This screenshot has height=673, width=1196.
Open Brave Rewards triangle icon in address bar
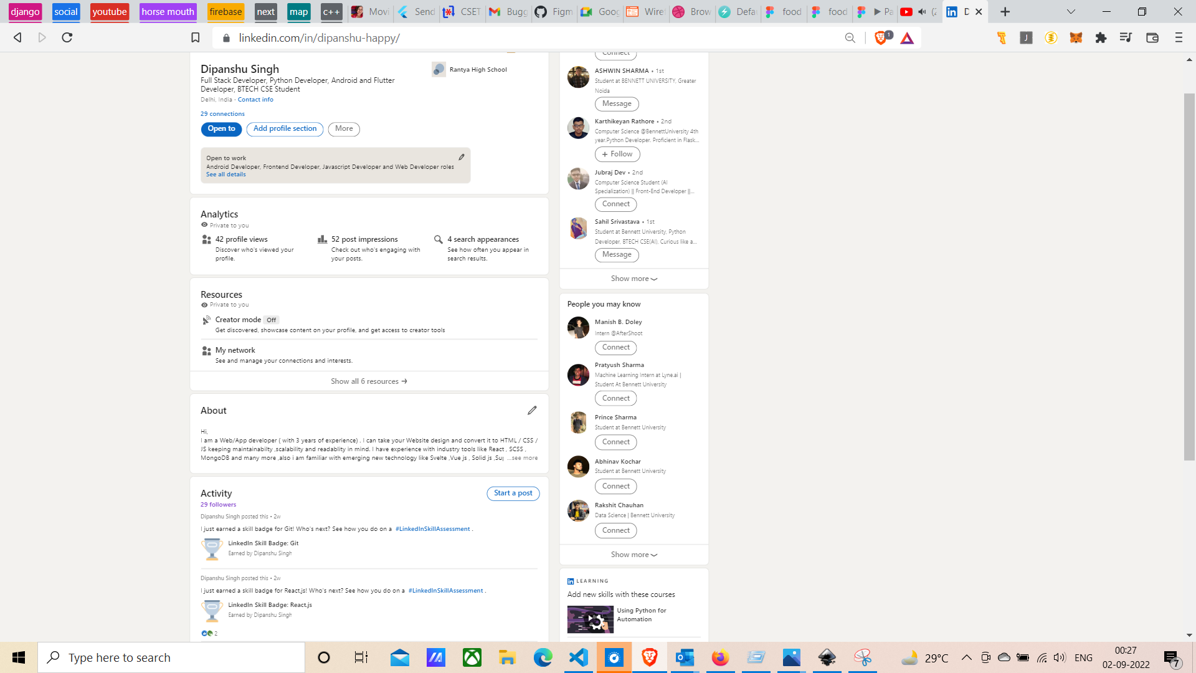(x=908, y=38)
